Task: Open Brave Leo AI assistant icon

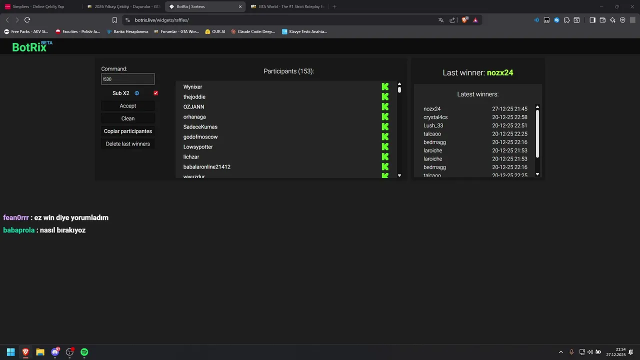Action: 612,20
